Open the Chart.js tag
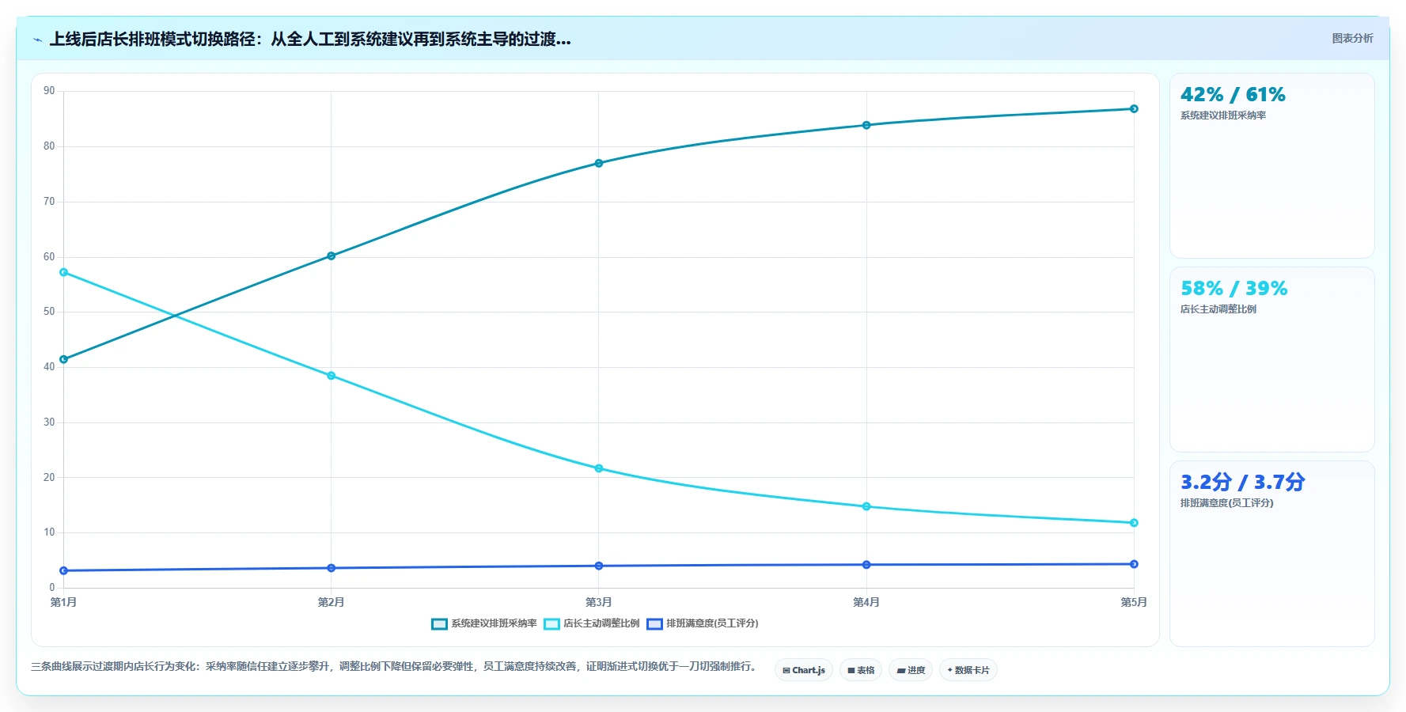Image resolution: width=1406 pixels, height=712 pixels. (804, 670)
